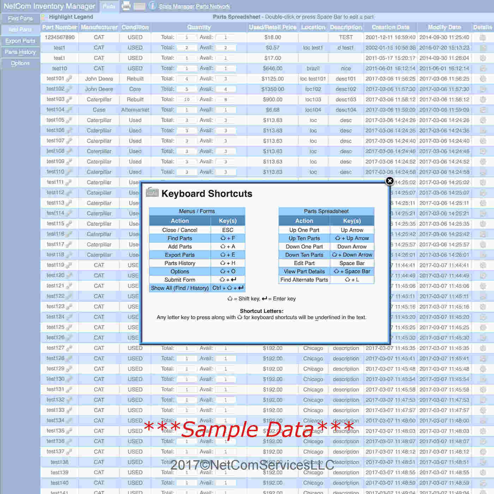Open details icon for part 1234567890
Image resolution: width=494 pixels, height=494 pixels.
(483, 37)
